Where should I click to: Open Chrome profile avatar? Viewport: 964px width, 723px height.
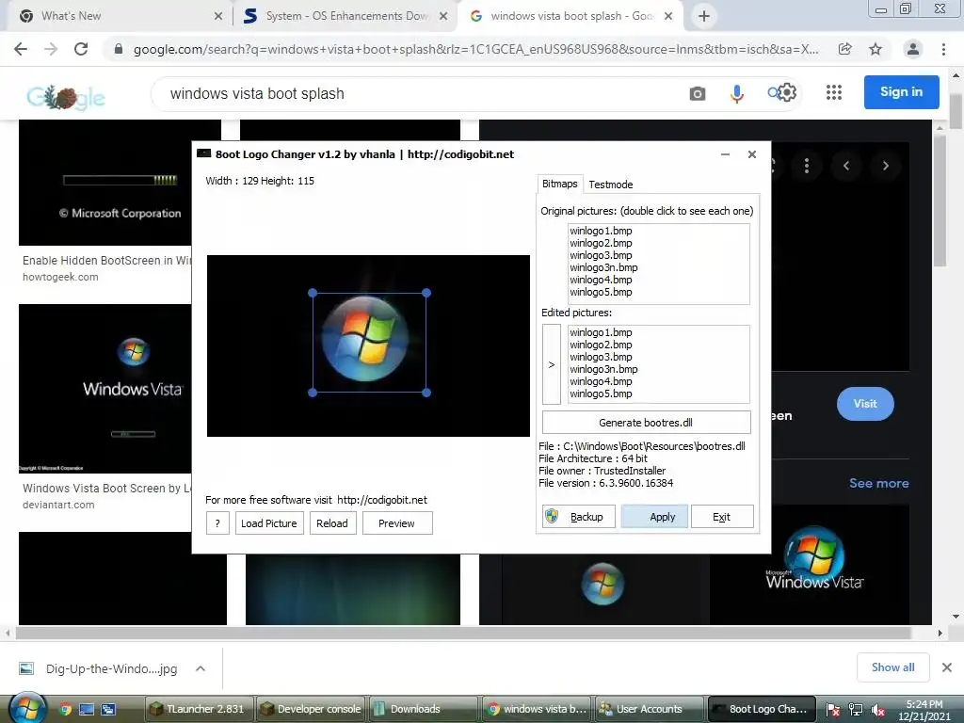coord(913,49)
